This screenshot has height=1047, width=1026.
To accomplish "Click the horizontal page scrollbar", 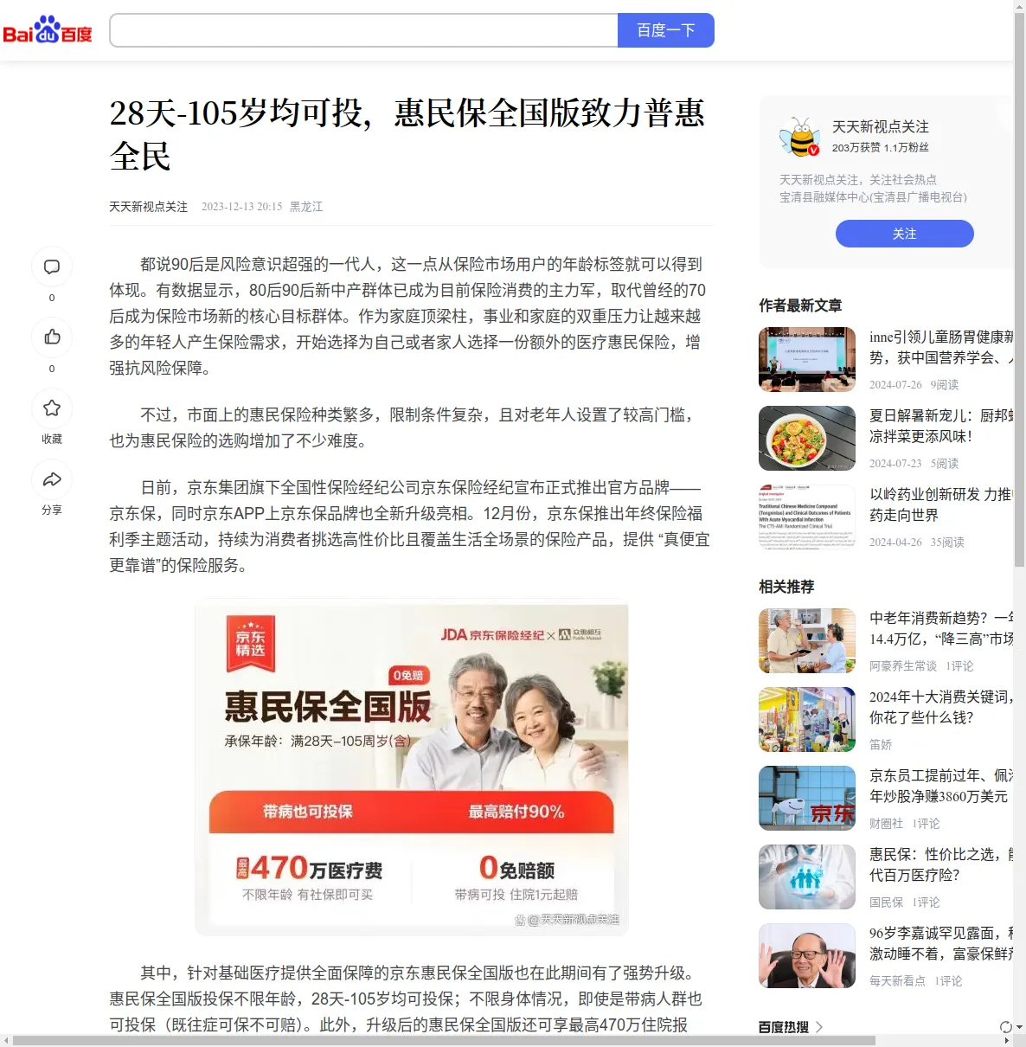I will coord(444,1040).
